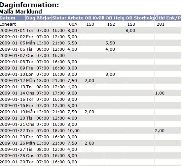Image resolution: width=182 pixels, height=166 pixels.
Task: Select date 2009-01-14
Action: point(13,93)
